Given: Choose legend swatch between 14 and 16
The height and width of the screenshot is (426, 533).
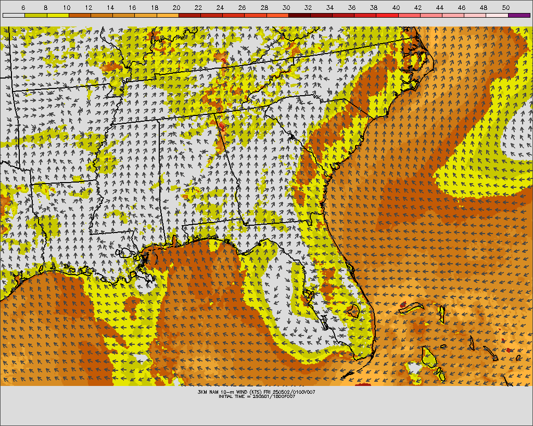Looking at the screenshot, I should click(x=124, y=15).
